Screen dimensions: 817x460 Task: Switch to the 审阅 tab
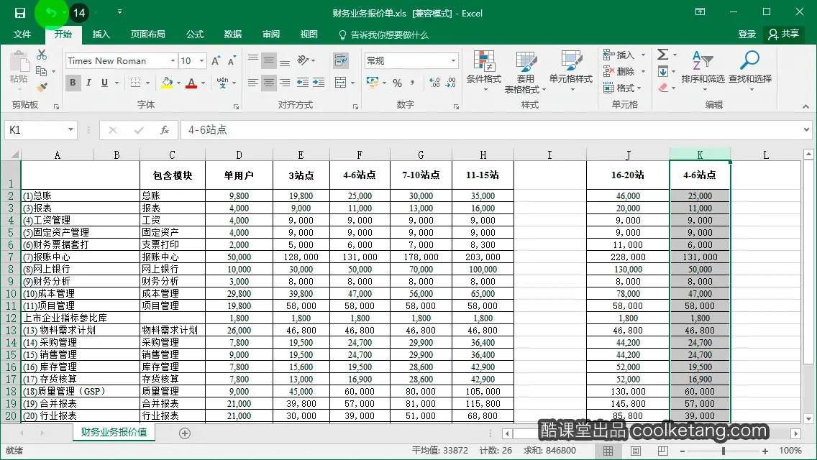271,34
